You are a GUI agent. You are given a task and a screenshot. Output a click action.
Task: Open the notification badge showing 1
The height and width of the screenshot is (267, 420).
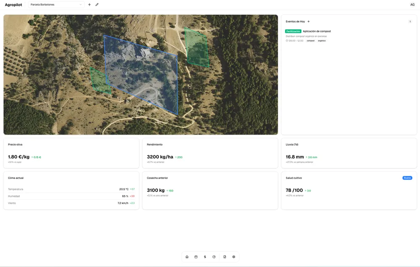click(x=410, y=21)
